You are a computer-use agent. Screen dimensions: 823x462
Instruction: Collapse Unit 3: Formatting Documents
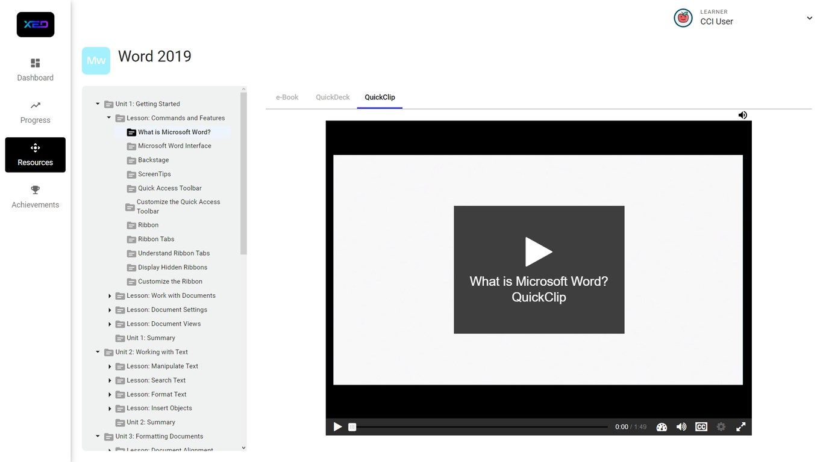pos(98,436)
